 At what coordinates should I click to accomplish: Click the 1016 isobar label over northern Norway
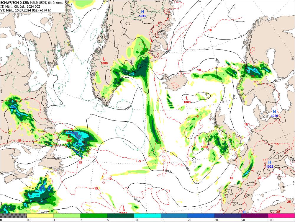(x=253, y=61)
